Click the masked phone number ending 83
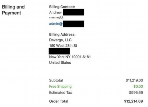 [x=56, y=18]
